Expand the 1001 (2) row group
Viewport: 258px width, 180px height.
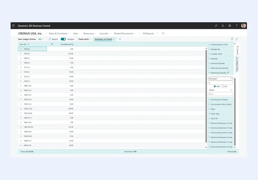21,54
